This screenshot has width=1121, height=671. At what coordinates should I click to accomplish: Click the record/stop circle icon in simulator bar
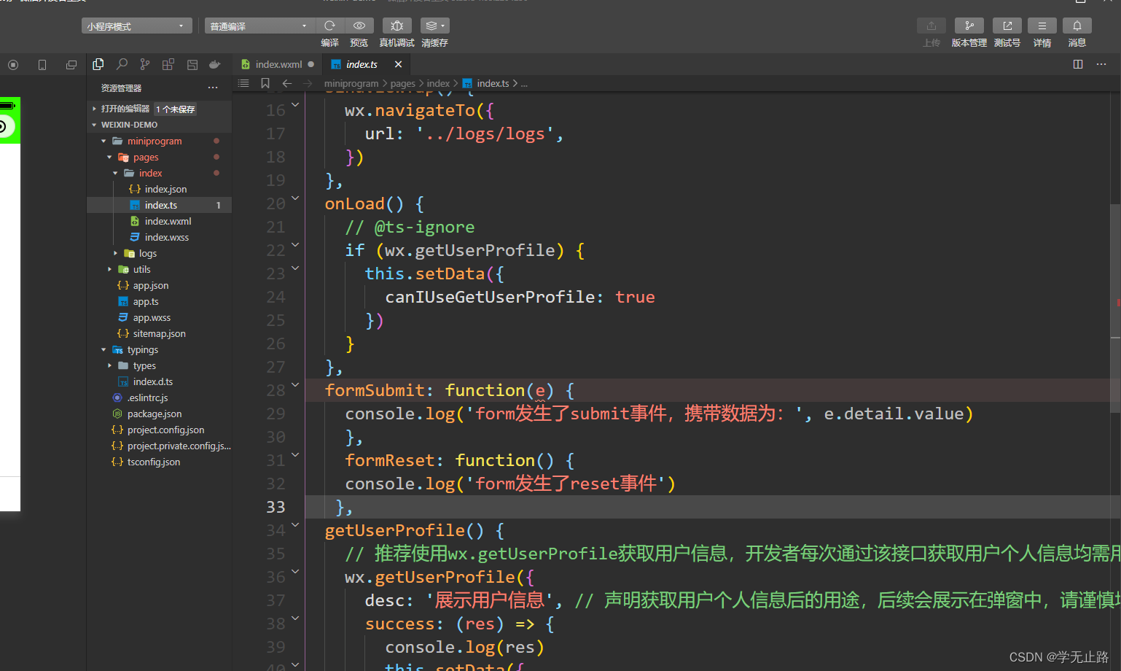[x=13, y=65]
